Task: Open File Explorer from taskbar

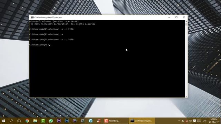Action: pos(35,121)
